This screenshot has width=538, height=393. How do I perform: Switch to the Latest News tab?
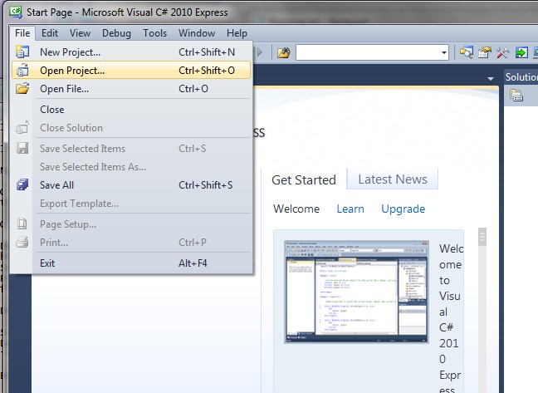[393, 179]
